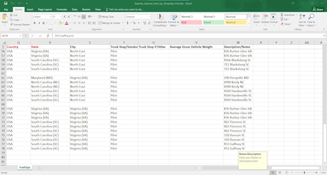Collapse the ribbon with the arrow
This screenshot has height=175, width=327.
324,29
